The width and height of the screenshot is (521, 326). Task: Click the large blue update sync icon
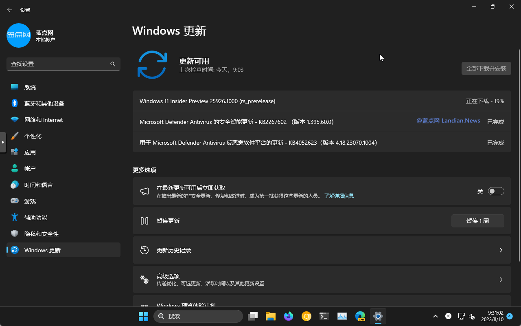(152, 65)
